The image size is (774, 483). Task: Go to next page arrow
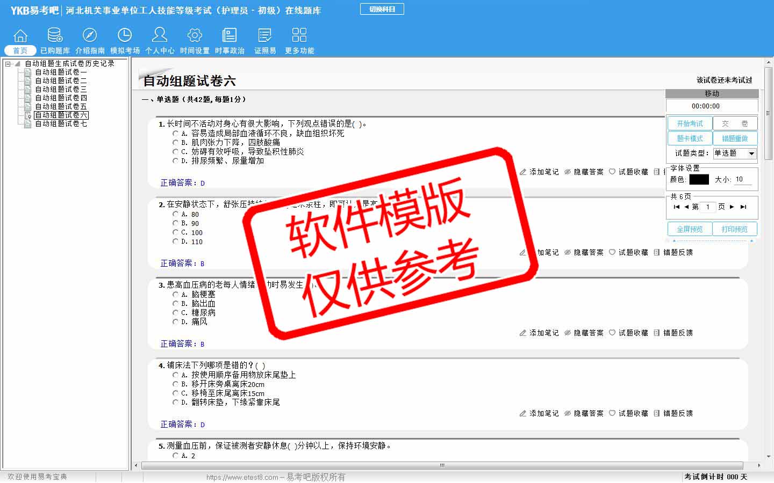(x=732, y=207)
